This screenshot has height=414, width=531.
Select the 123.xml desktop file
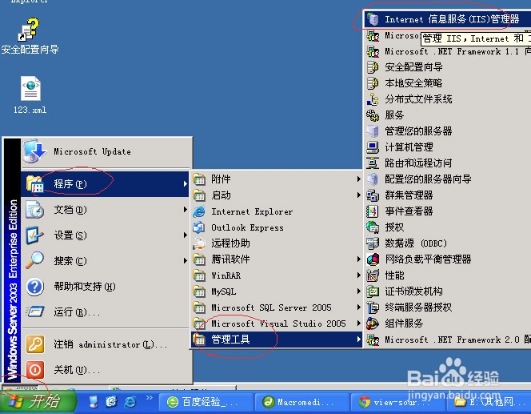[x=30, y=95]
